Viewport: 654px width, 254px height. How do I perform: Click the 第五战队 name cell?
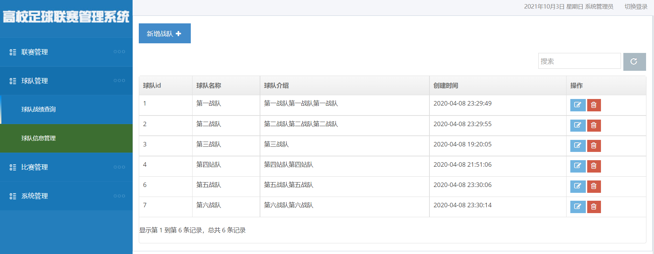coord(226,186)
